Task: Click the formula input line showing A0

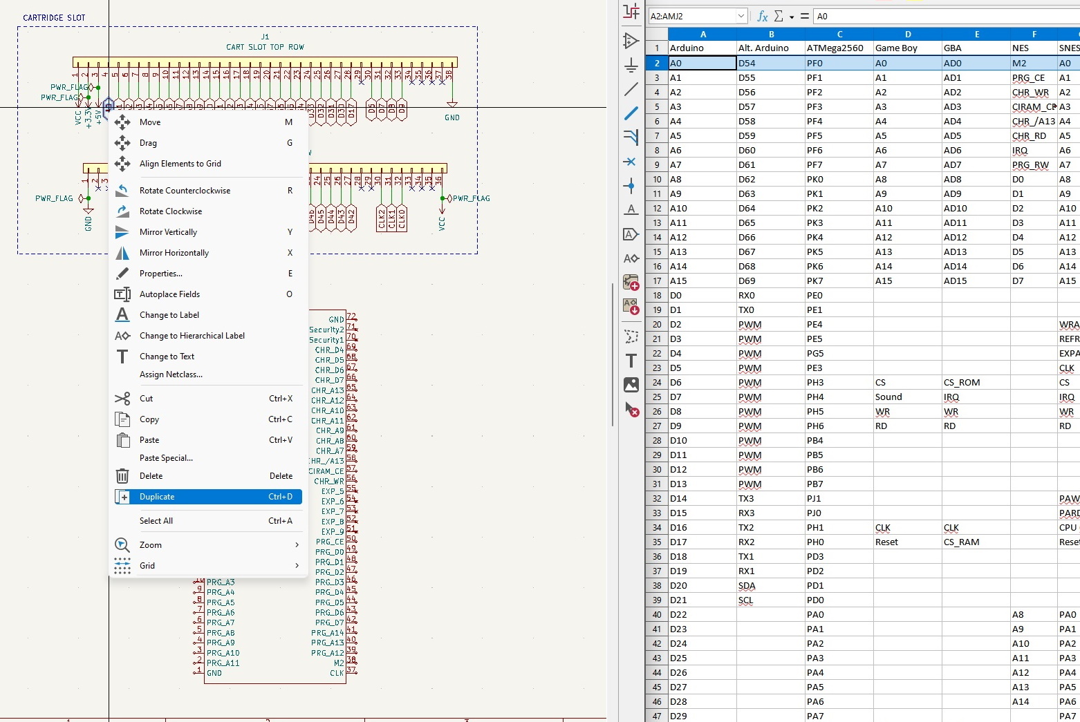Action: click(x=947, y=16)
